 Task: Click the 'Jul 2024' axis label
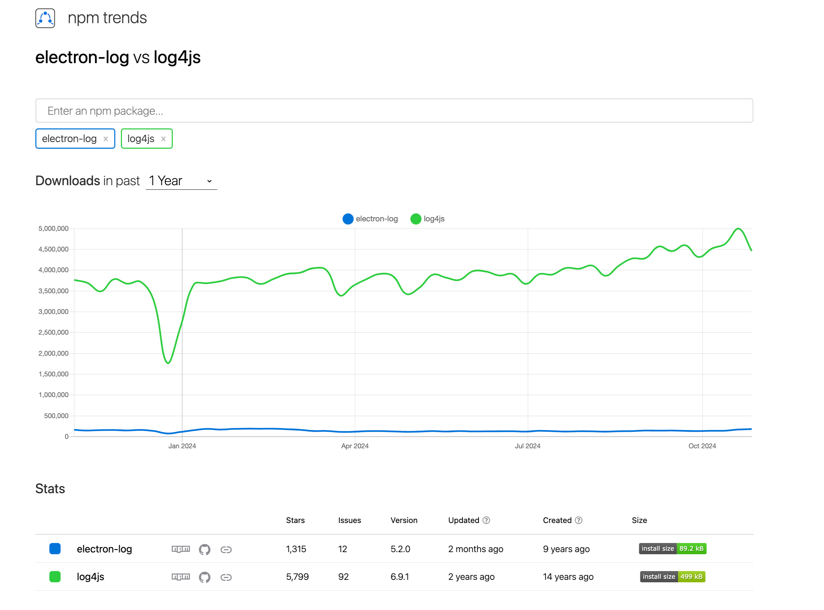(528, 446)
